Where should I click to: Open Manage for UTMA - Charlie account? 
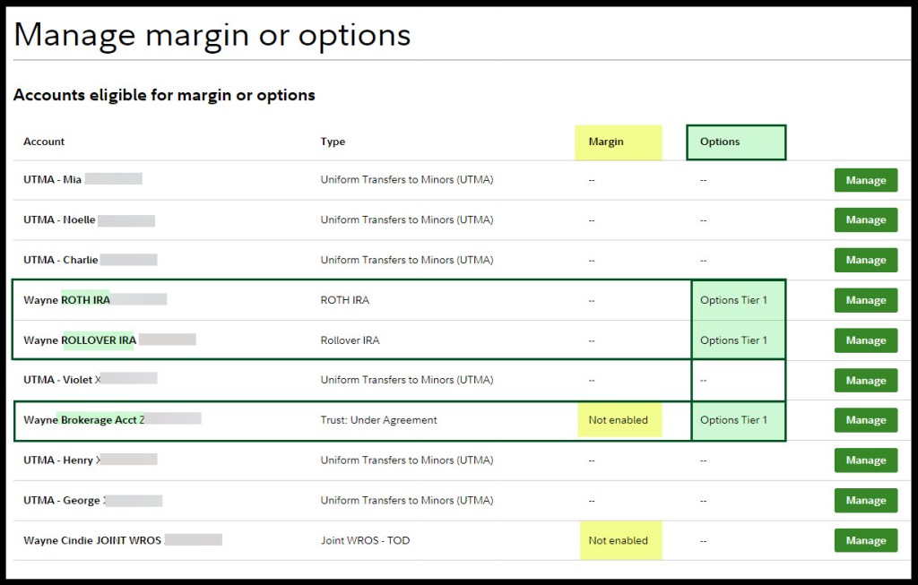(x=865, y=261)
